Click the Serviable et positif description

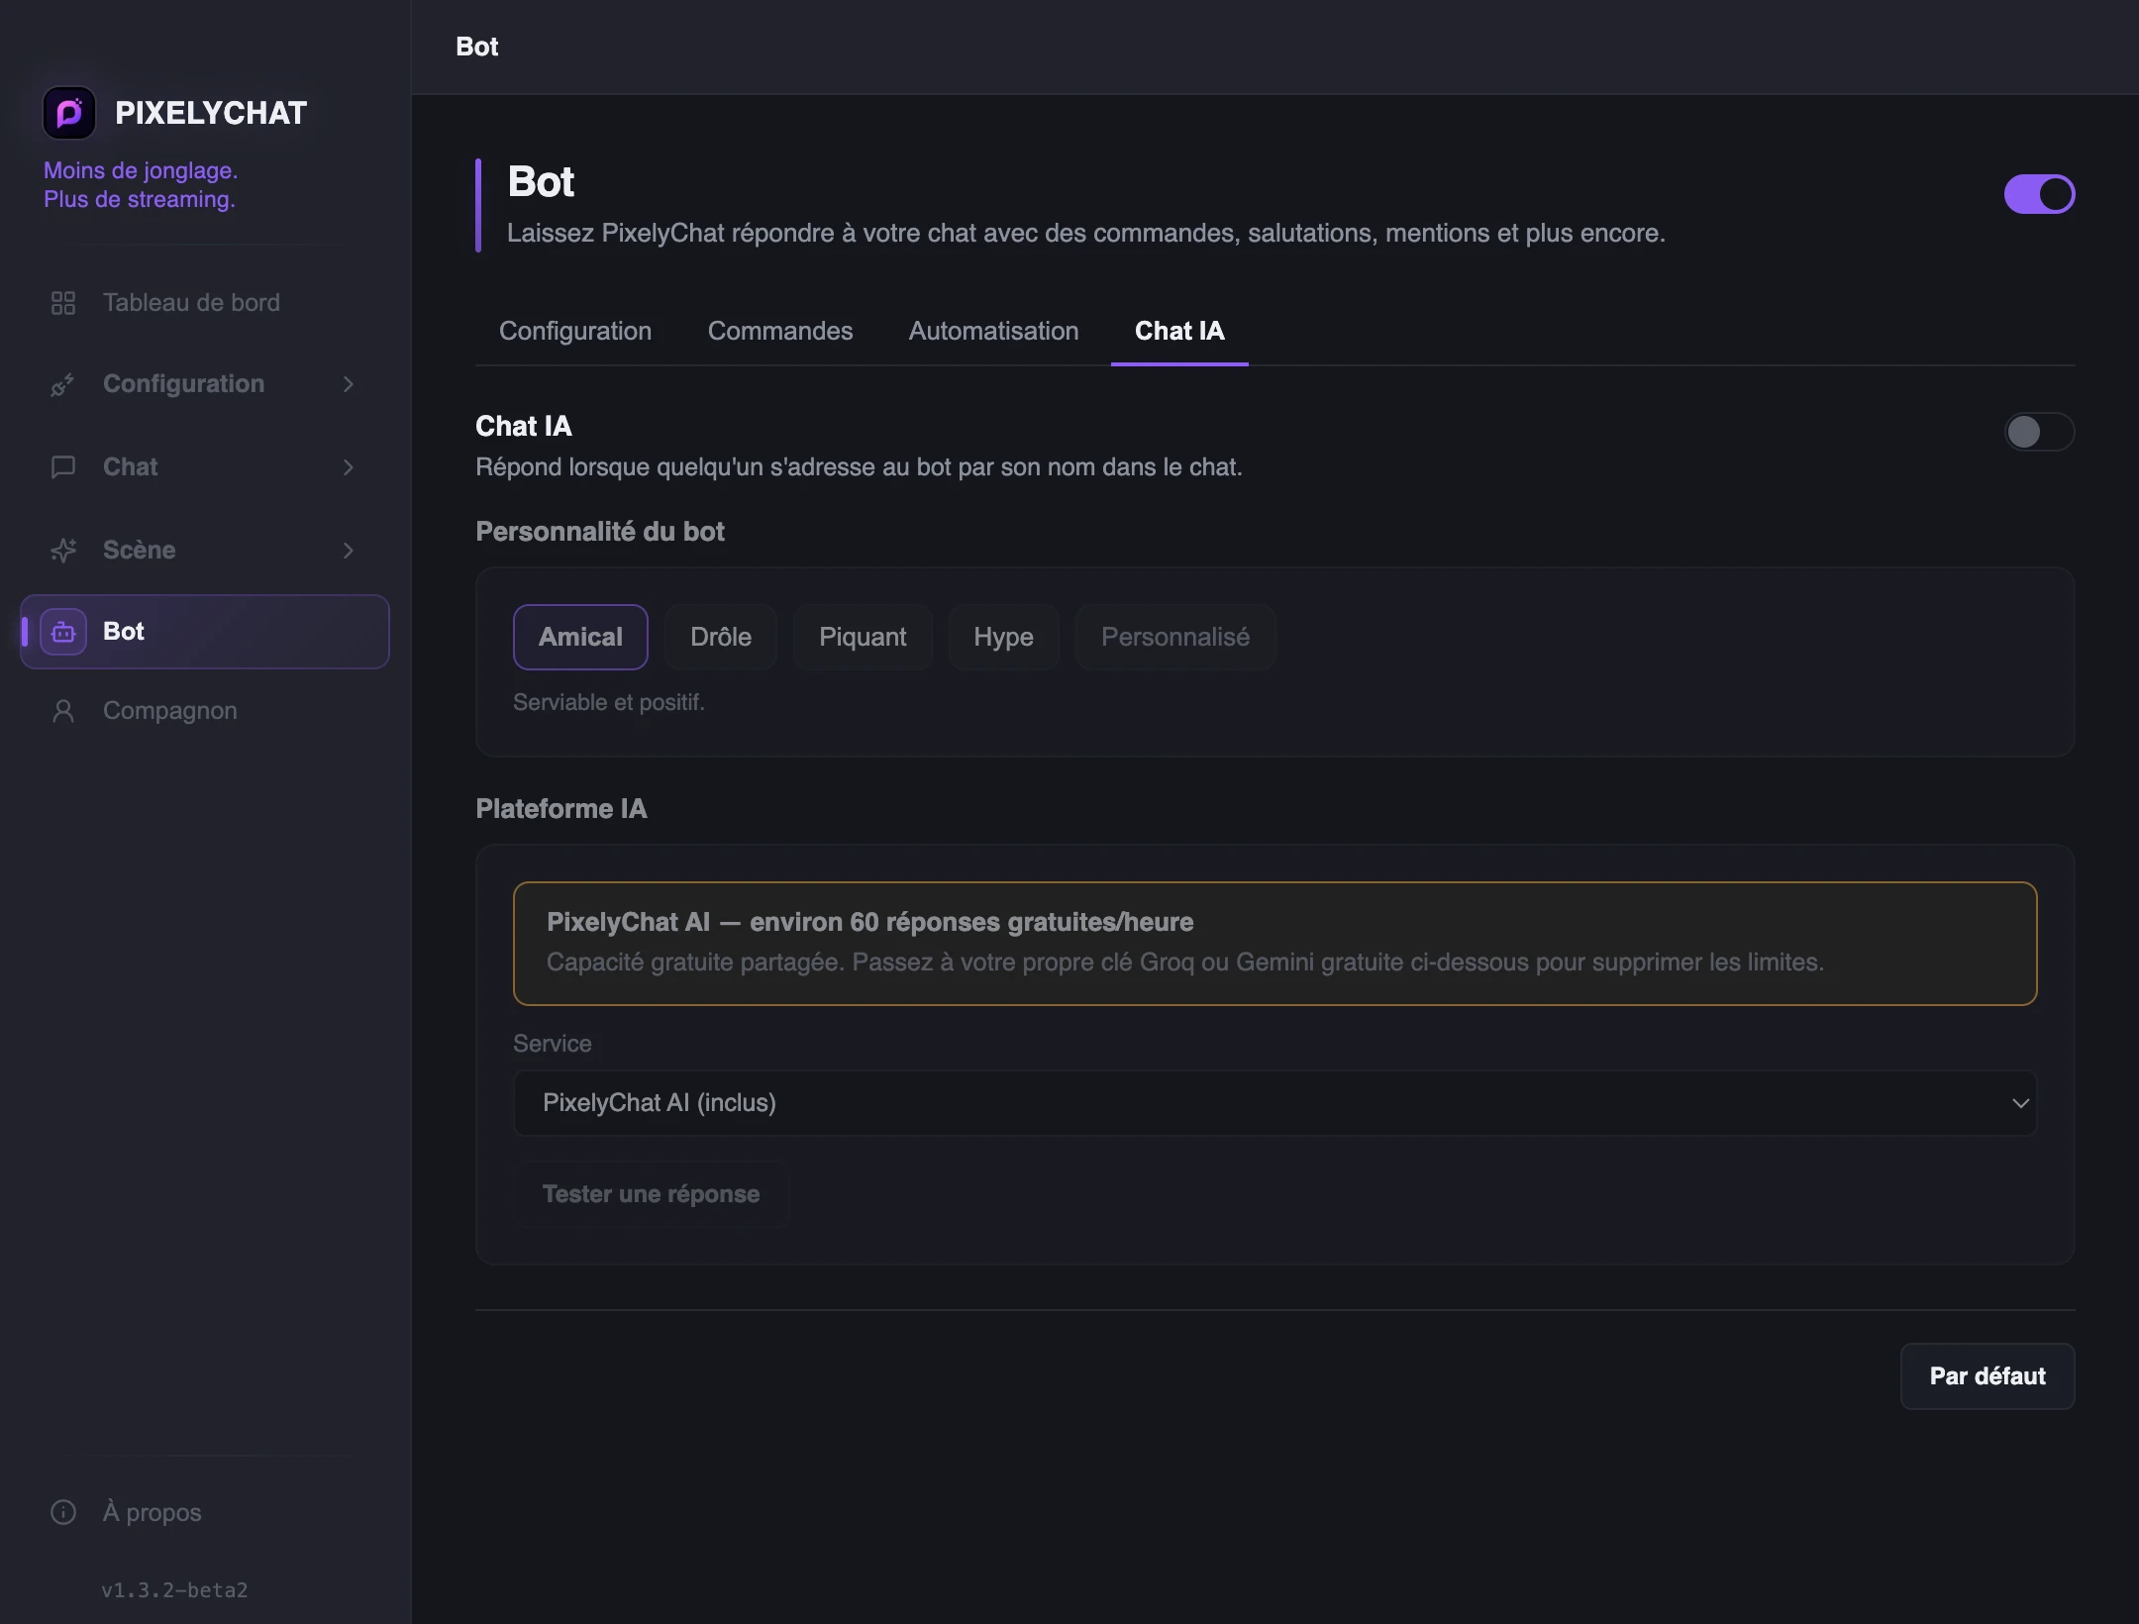click(609, 702)
